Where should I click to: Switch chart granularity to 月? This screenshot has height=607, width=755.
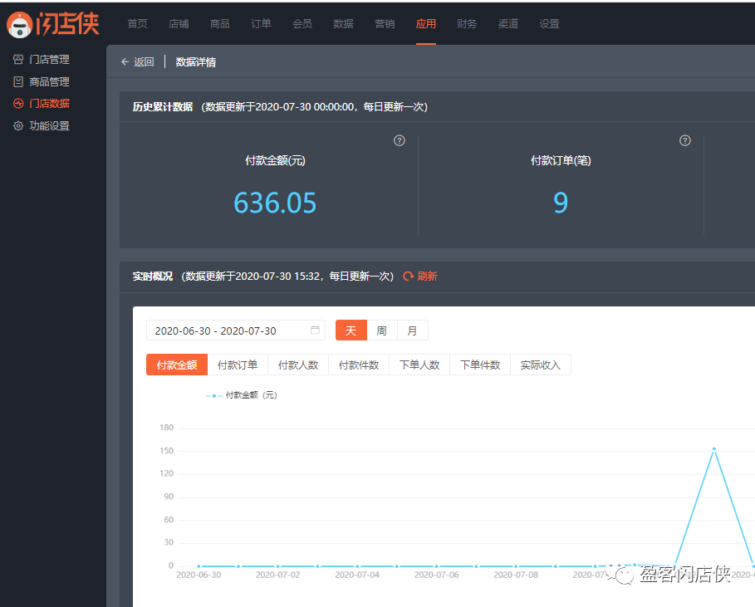(x=413, y=330)
